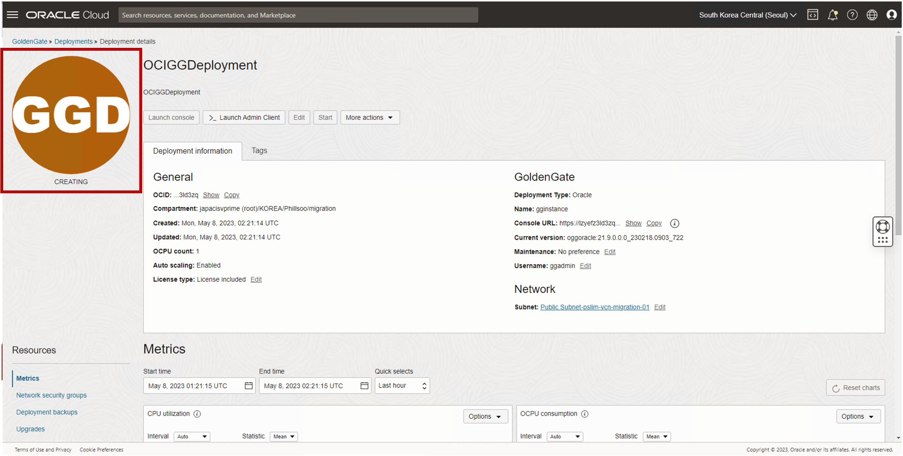Select Upgrades resource
Image resolution: width=903 pixels, height=456 pixels.
tap(30, 429)
